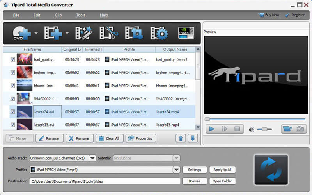Image resolution: width=312 pixels, height=195 pixels.
Task: Open the video Effect editing tool
Action: coord(83,33)
